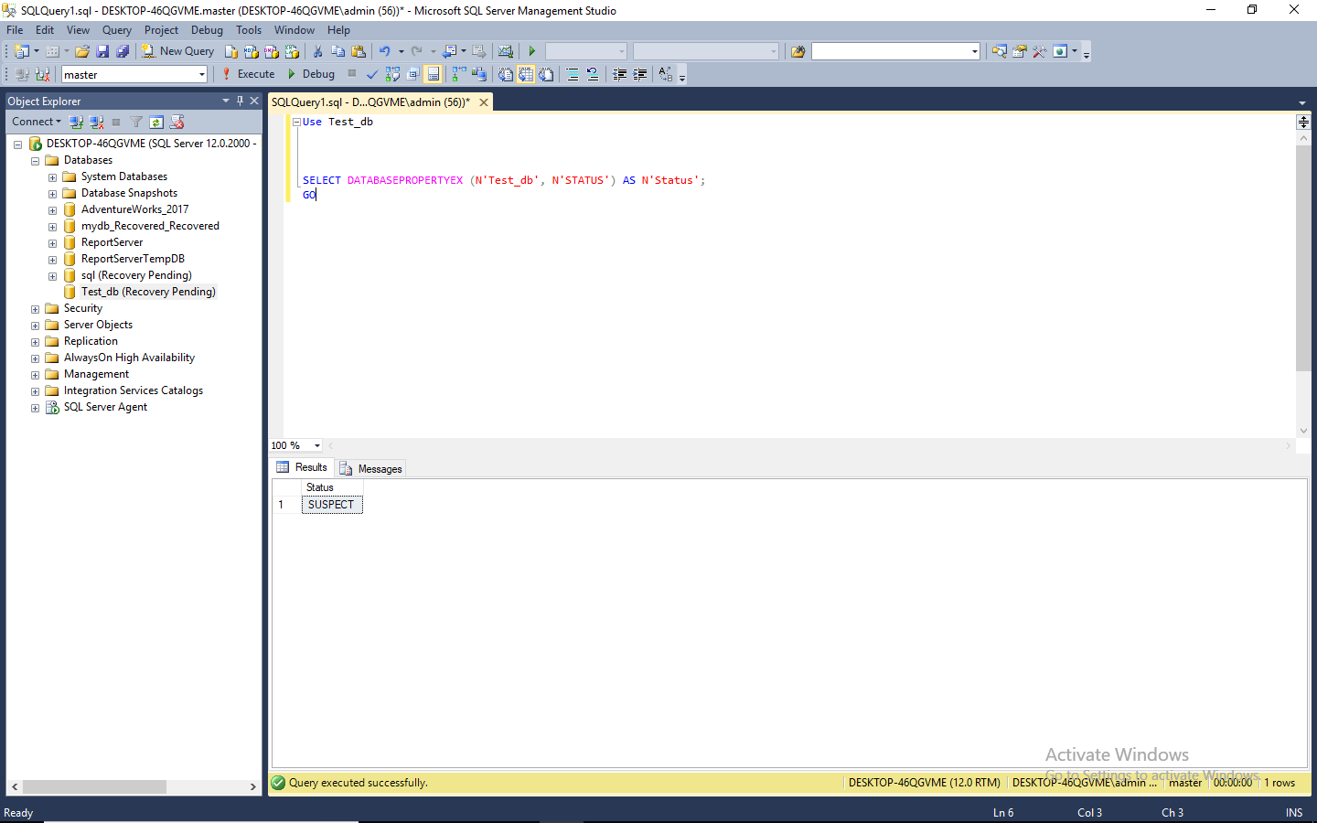The height and width of the screenshot is (823, 1317).
Task: Click the Toolbox hammer and wrench icon
Action: pos(1040,51)
